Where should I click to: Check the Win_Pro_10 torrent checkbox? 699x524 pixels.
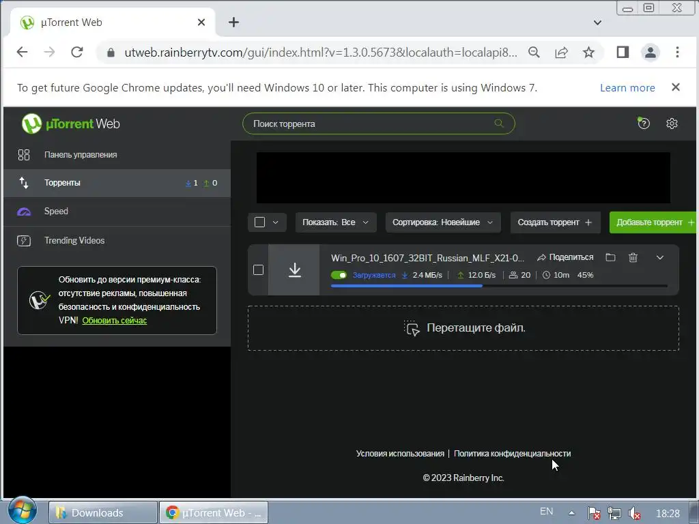(258, 270)
